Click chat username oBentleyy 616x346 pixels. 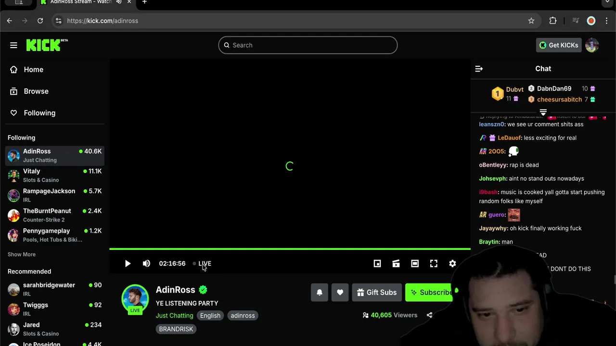pyautogui.click(x=493, y=165)
